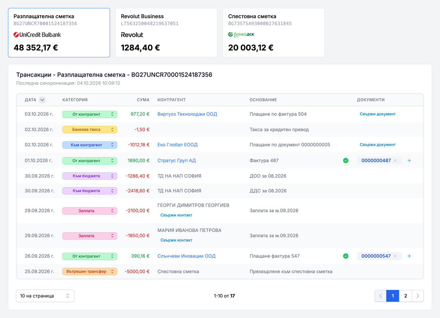Open Виртуоз Технолоджи ООД counterparty
The image size is (440, 318).
click(x=187, y=114)
